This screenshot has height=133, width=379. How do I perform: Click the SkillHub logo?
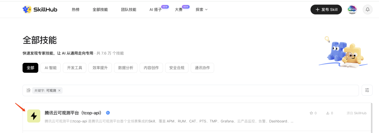[x=40, y=10]
